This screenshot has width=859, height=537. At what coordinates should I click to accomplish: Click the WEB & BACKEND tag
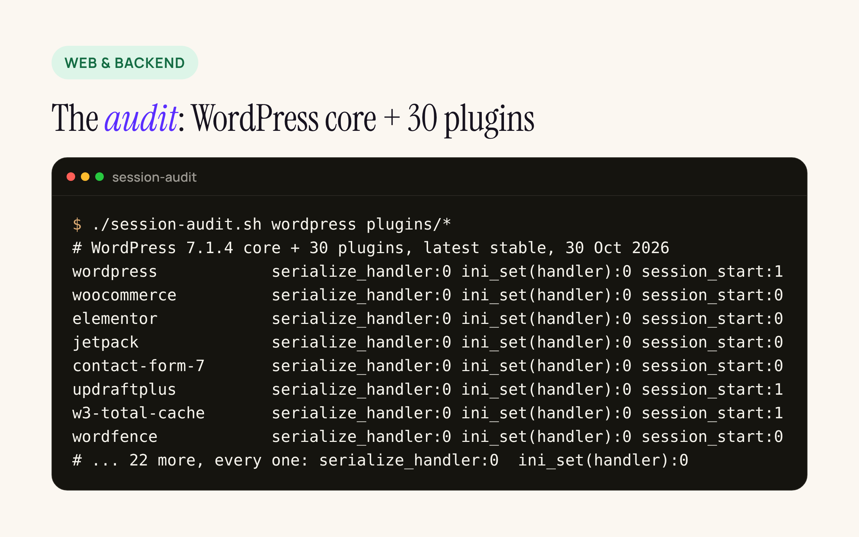pos(125,63)
